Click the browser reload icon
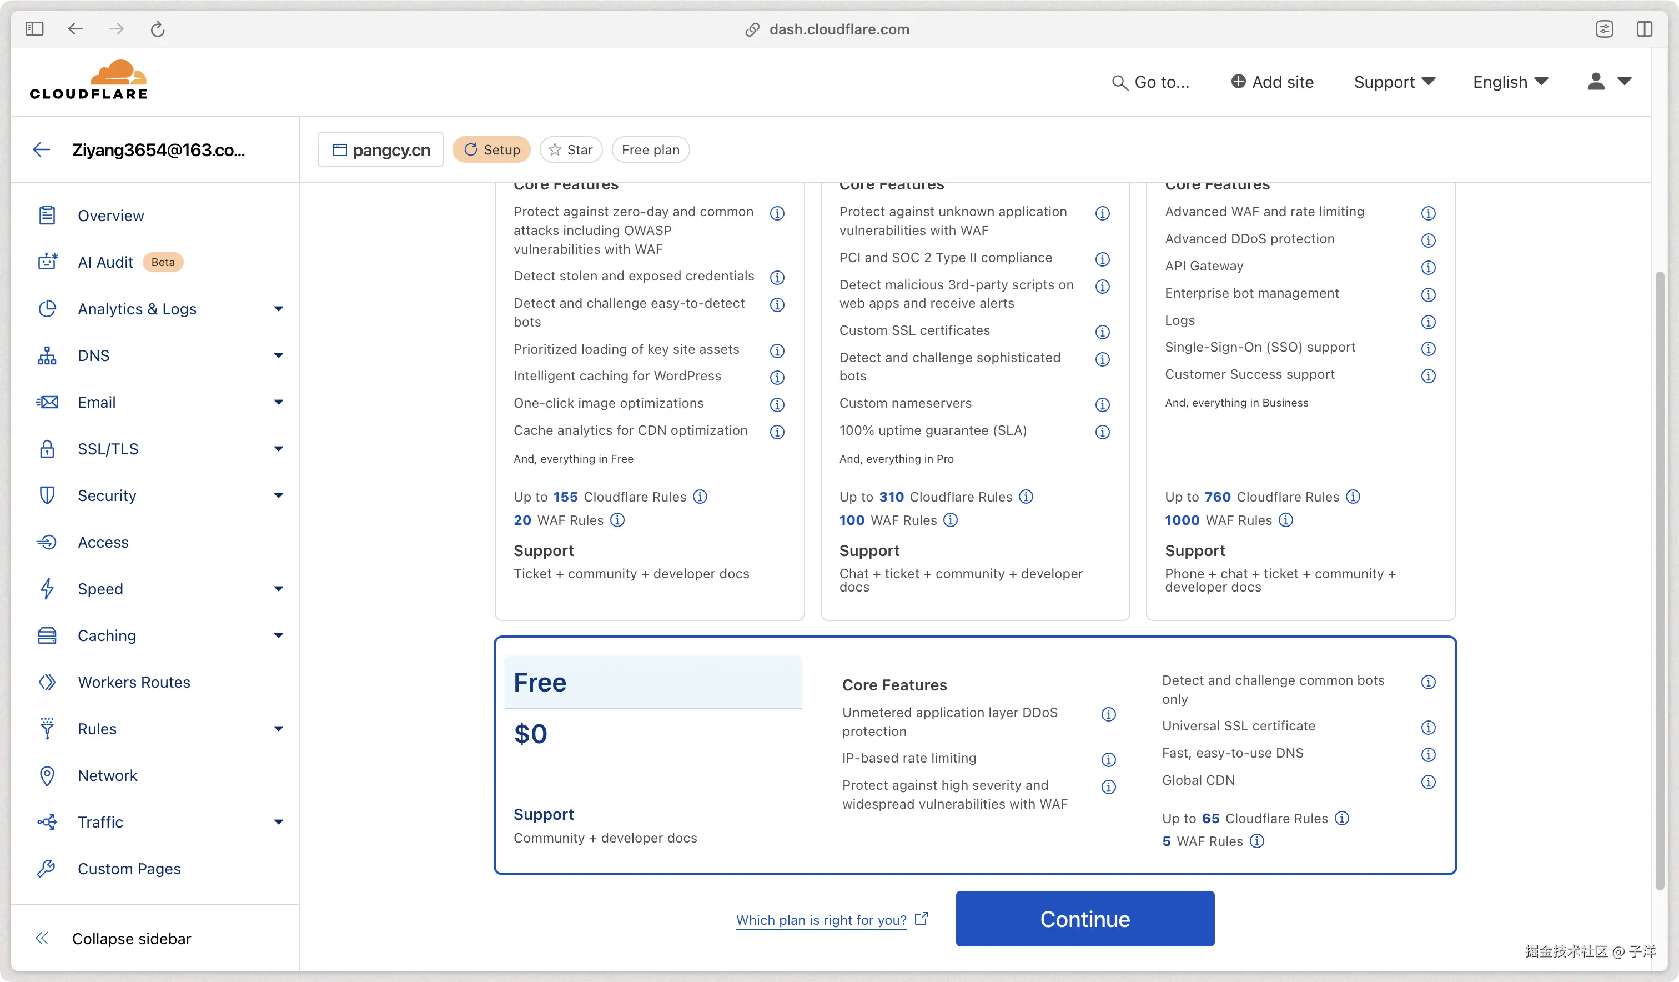Screen dimensions: 1679x982 (x=157, y=29)
